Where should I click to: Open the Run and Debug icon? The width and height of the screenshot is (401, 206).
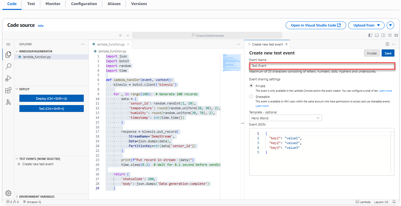click(8, 78)
